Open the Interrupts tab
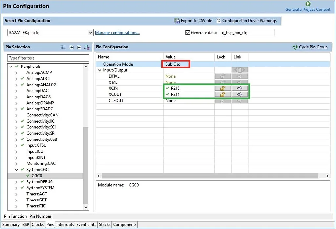Viewport: 336px width, 229px height. [x=65, y=224]
